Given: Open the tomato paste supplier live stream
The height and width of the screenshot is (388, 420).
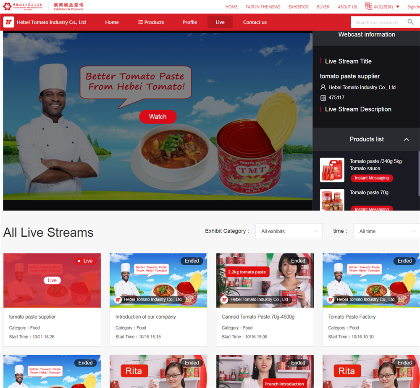Looking at the screenshot, I should 52,280.
